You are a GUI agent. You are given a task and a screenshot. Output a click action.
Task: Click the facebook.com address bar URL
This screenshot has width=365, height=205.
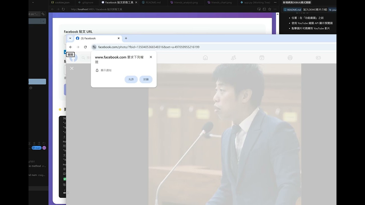[x=149, y=47]
